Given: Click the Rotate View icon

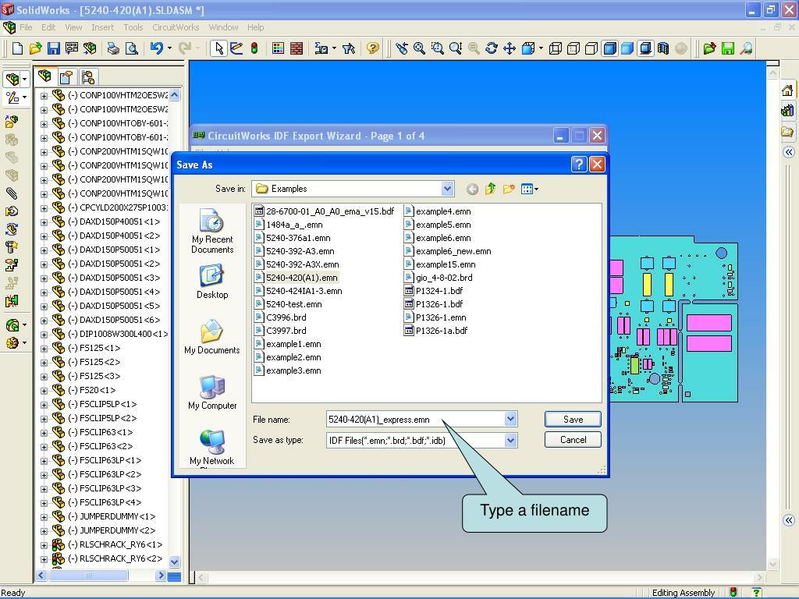Looking at the screenshot, I should click(x=492, y=48).
